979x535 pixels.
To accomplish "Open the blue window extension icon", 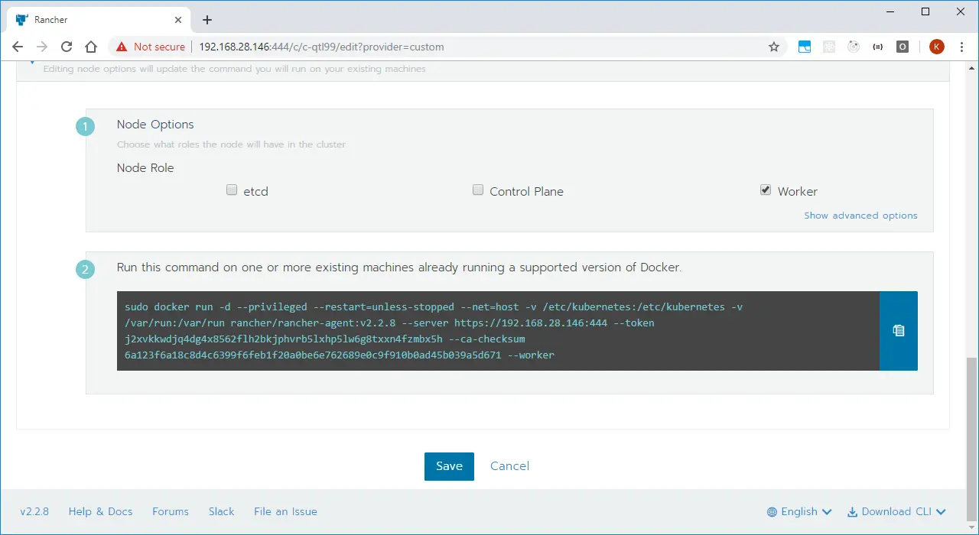I will [x=805, y=47].
